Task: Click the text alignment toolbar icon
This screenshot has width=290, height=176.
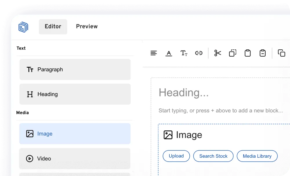Action: pyautogui.click(x=154, y=53)
